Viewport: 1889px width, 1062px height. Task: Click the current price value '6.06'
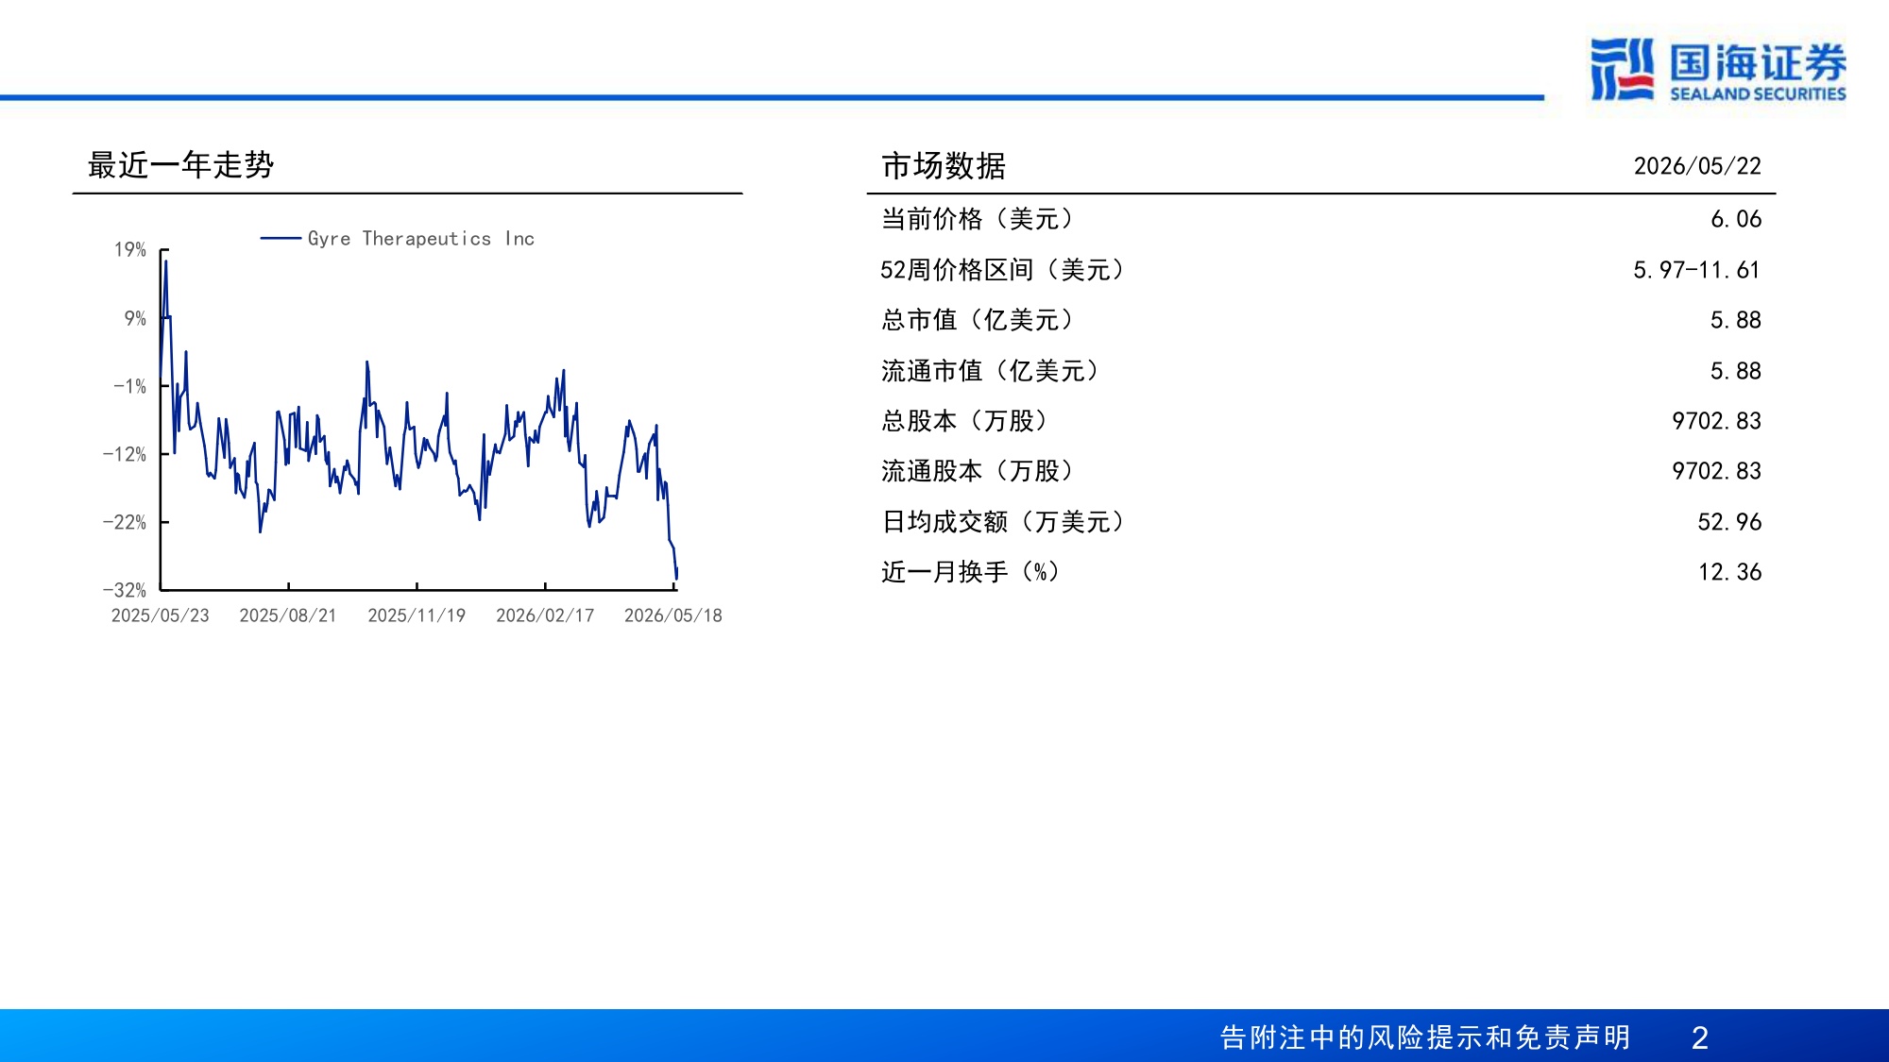pos(1736,219)
